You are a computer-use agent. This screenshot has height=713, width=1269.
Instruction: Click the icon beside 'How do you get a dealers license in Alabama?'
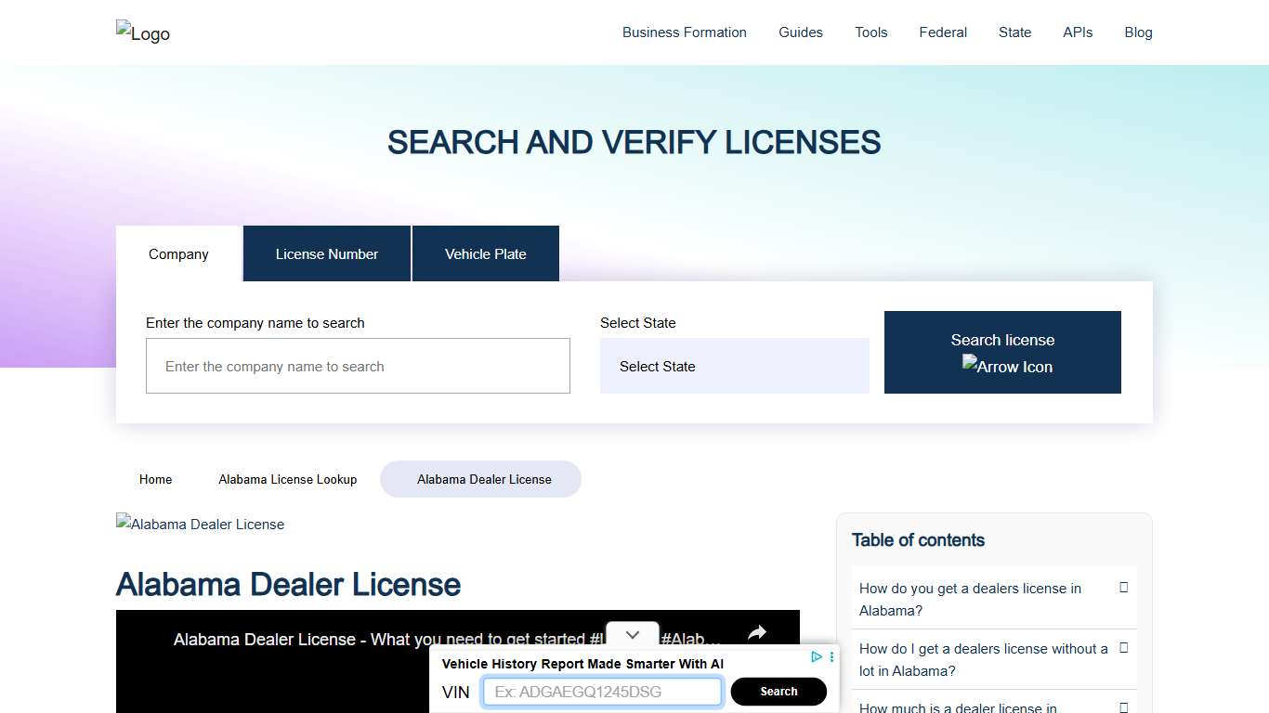coord(1123,587)
